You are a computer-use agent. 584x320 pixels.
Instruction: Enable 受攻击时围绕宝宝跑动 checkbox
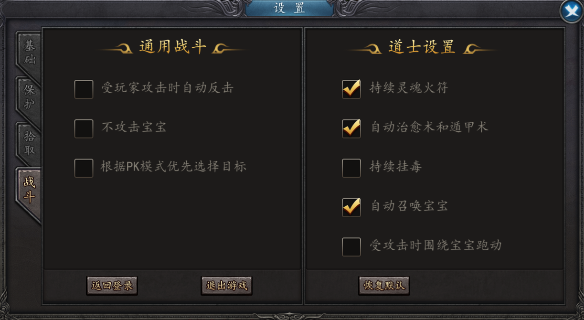coord(351,247)
